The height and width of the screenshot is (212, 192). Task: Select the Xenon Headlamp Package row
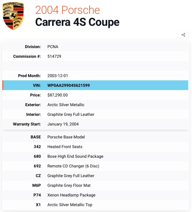click(x=95, y=195)
